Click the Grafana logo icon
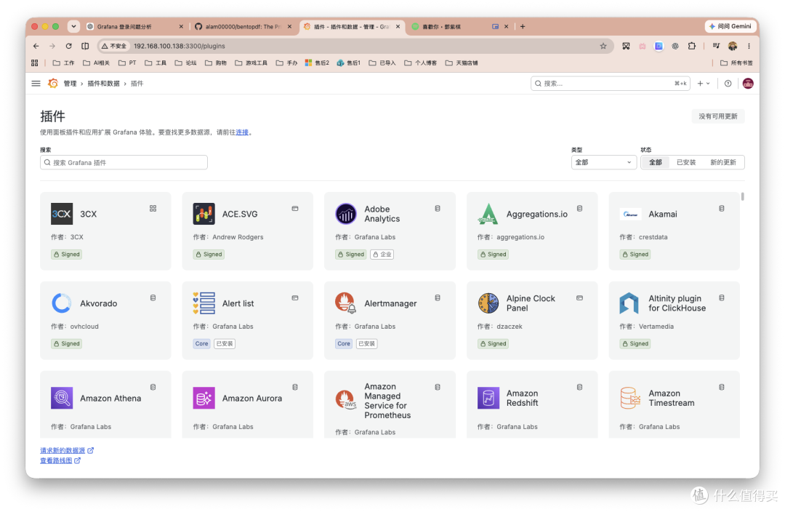 coord(53,84)
